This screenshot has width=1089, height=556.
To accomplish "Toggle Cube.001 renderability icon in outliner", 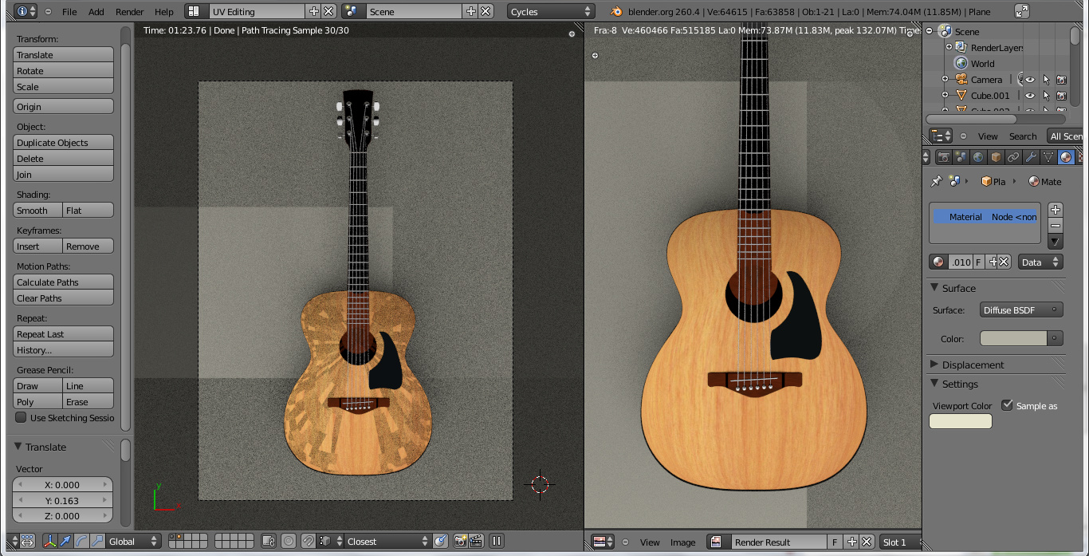I will tap(1061, 96).
